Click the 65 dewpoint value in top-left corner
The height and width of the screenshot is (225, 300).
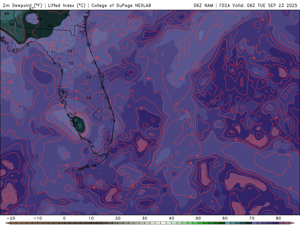tap(7, 13)
